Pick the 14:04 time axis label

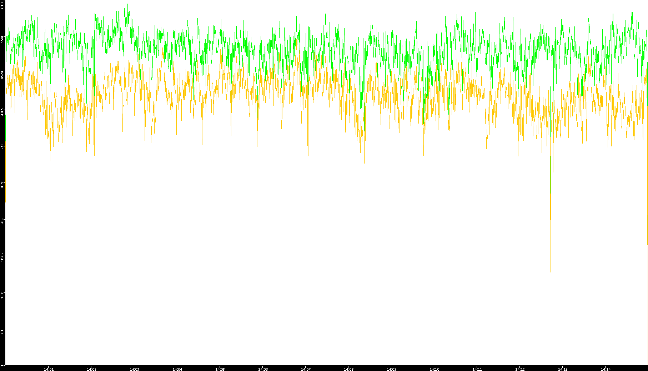point(177,369)
